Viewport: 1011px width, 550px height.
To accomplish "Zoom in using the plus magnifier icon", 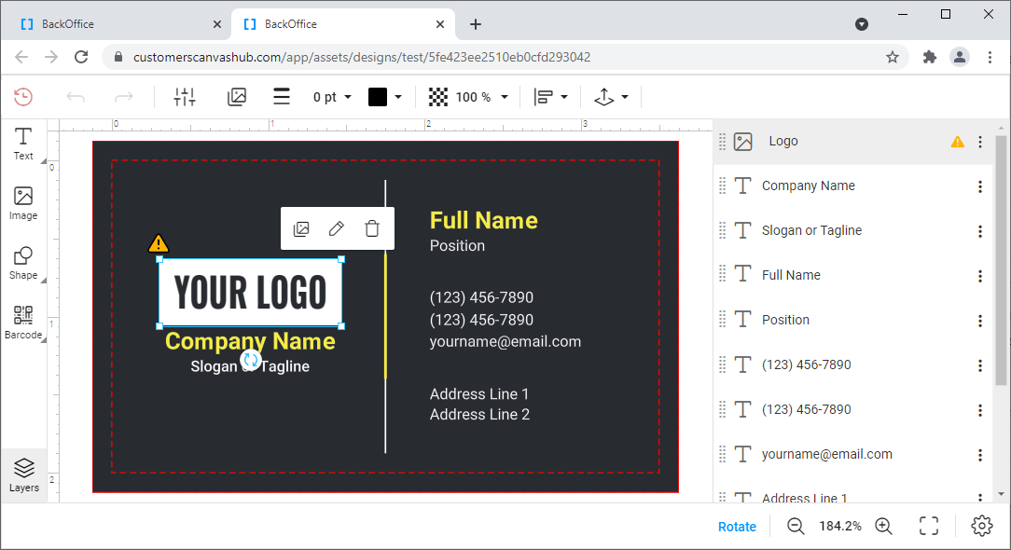I will click(883, 526).
